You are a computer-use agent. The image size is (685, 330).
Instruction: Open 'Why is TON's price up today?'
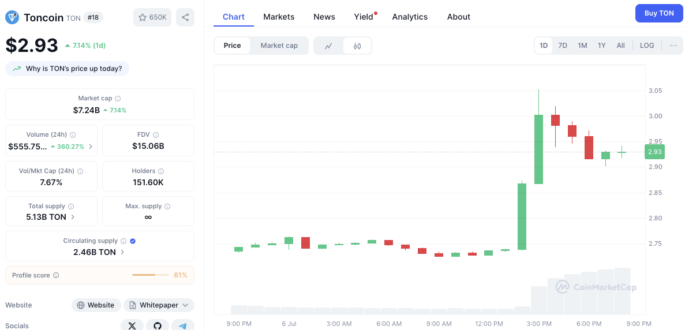(68, 69)
